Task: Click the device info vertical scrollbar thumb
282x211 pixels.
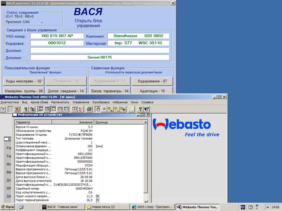Action: (146, 159)
